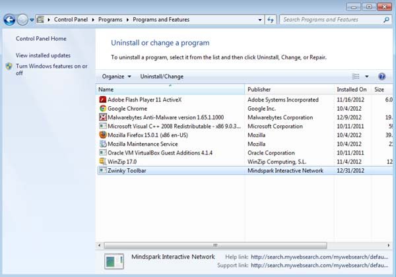Click the Back navigation arrow

[x=9, y=20]
